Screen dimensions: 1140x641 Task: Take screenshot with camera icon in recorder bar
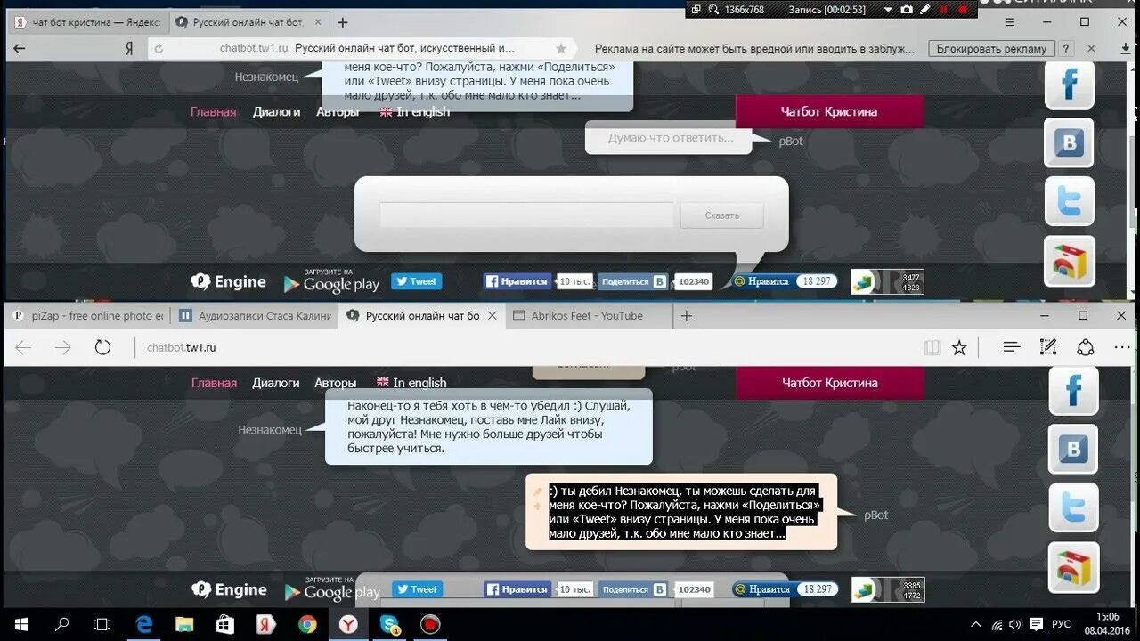[x=907, y=9]
